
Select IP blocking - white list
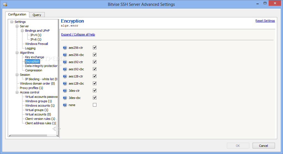[x=41, y=79]
